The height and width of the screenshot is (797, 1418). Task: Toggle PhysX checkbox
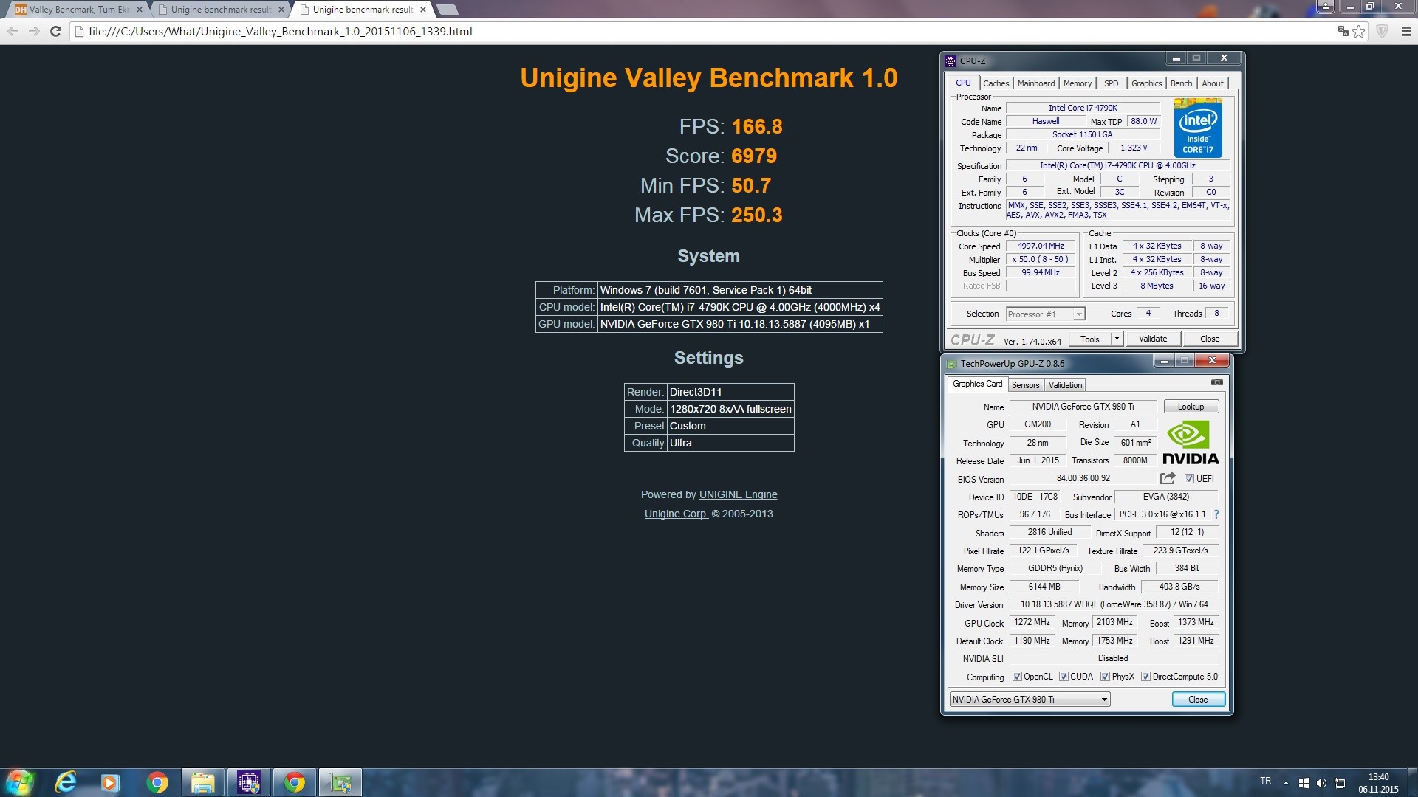coord(1105,677)
